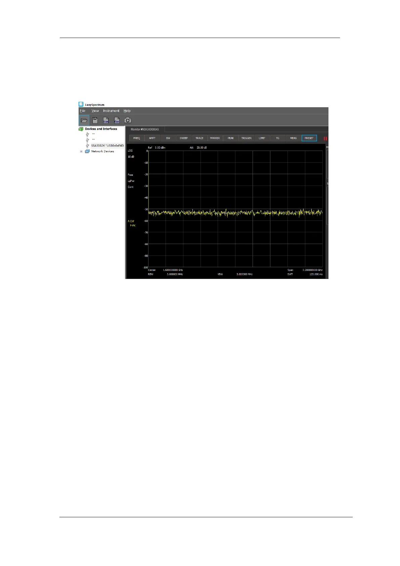Open the Instrument menu
The width and height of the screenshot is (400, 566).
point(111,111)
